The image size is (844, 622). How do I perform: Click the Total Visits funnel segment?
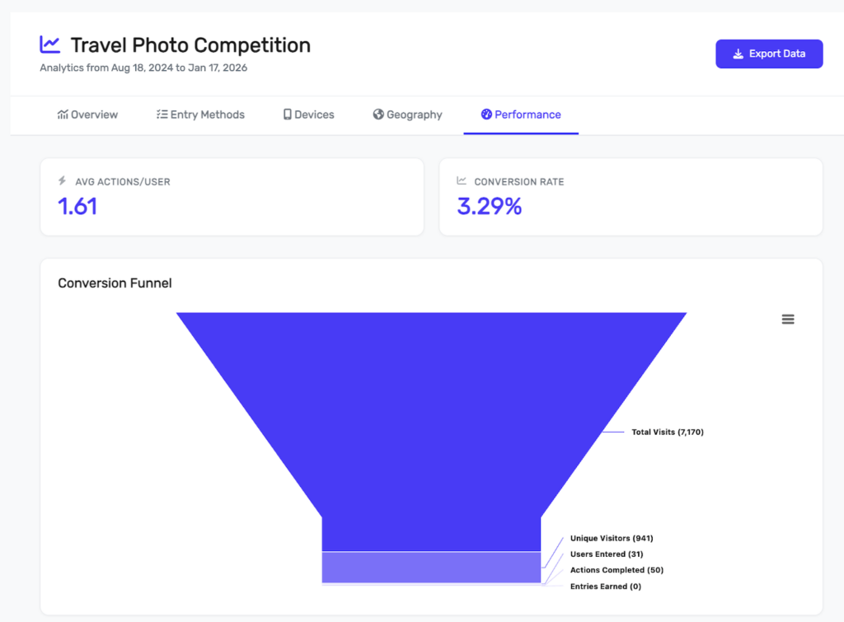click(x=431, y=395)
